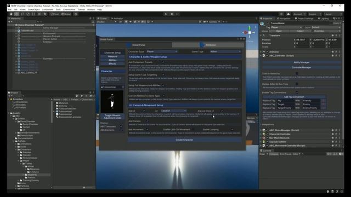The image size is (351, 197).
Task: Open the custom editor tools icon
Action: [45, 14]
